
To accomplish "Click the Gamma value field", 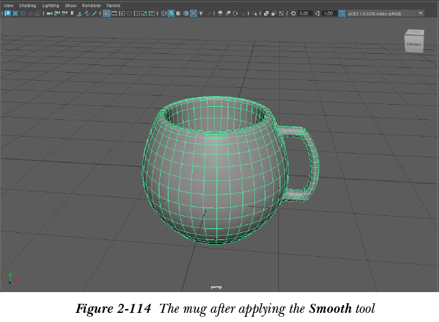I will (x=329, y=13).
